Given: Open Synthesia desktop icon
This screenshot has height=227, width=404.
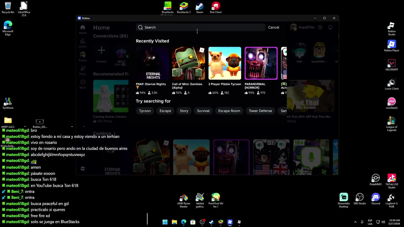Looking at the screenshot, I should [8, 104].
